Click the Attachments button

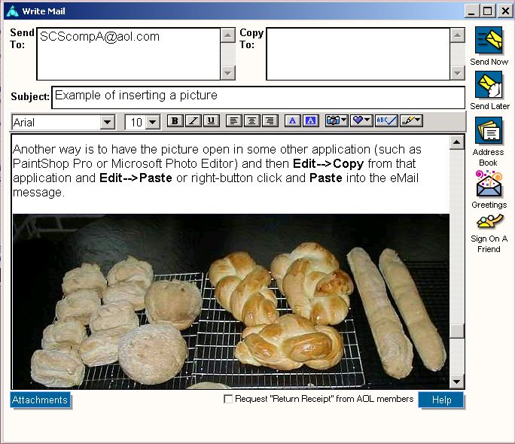(x=40, y=400)
